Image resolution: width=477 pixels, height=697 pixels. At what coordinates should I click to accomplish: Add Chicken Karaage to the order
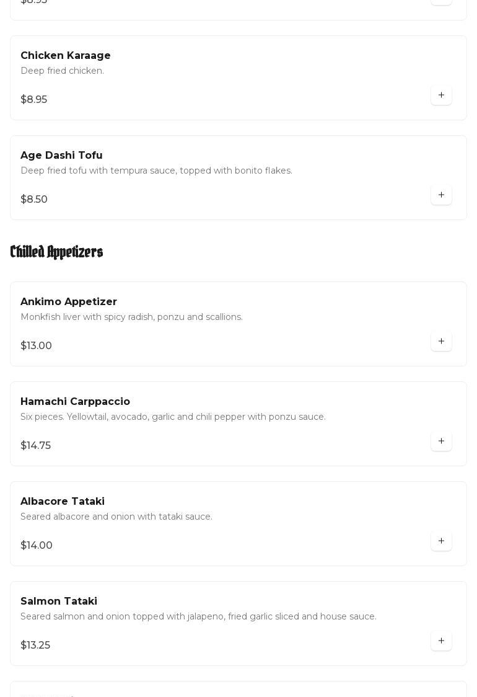coord(441,95)
